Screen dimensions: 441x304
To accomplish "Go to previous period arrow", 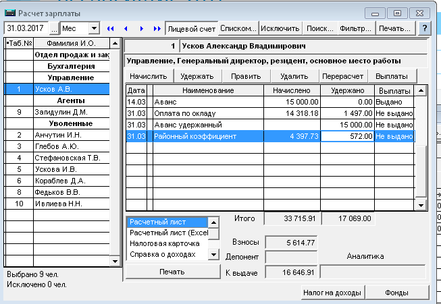I will (126, 29).
